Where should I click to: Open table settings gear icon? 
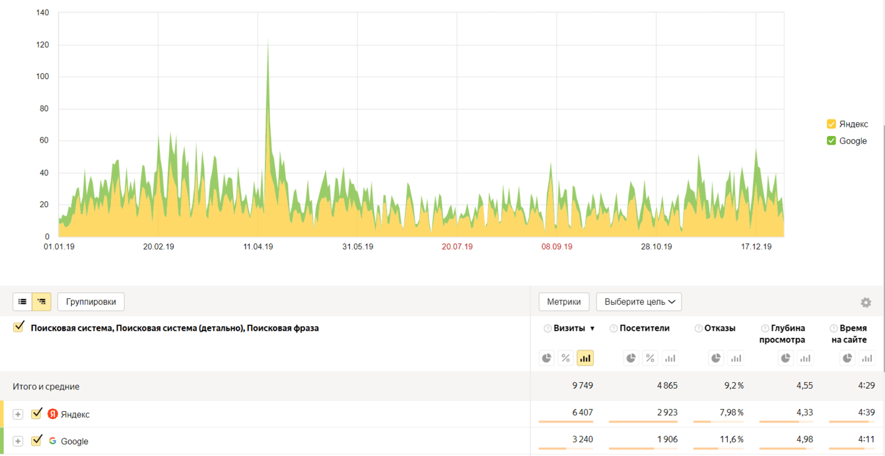click(x=866, y=302)
